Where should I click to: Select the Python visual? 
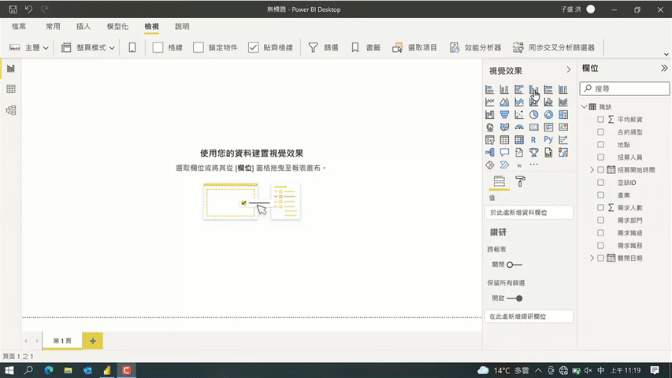click(x=548, y=139)
